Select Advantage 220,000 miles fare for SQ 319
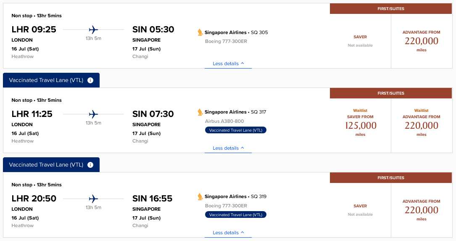 pos(421,210)
